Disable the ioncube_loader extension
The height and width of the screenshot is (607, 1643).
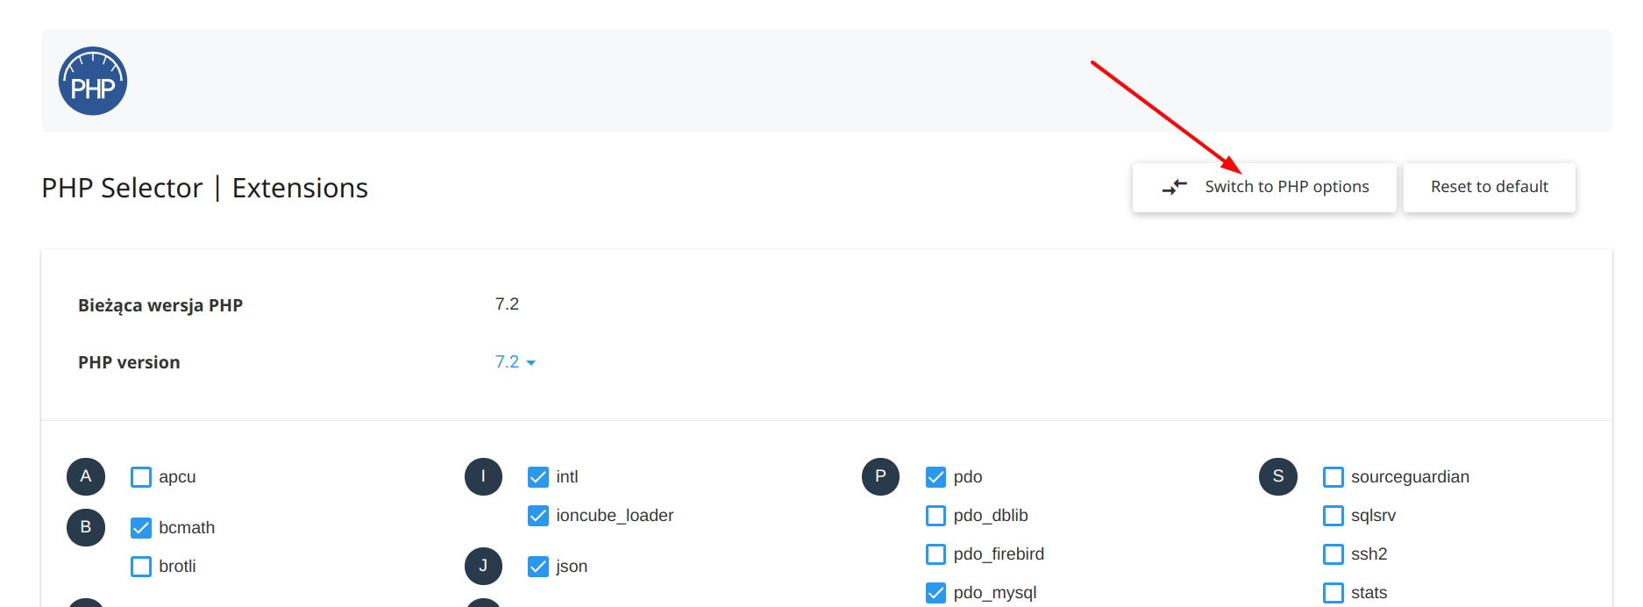coord(538,516)
